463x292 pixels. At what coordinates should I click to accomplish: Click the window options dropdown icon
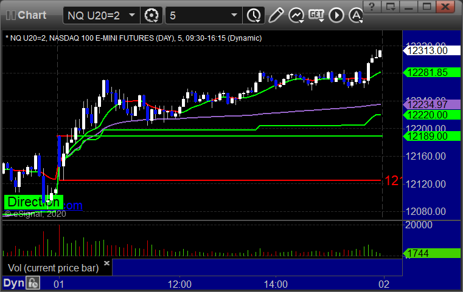coord(390,6)
